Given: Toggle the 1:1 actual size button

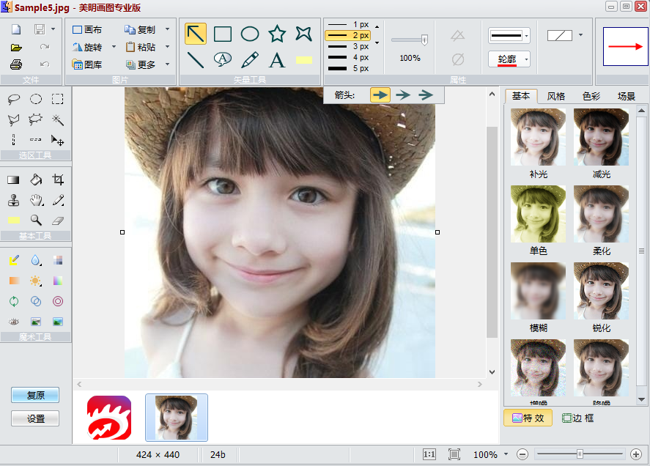Looking at the screenshot, I should [429, 454].
